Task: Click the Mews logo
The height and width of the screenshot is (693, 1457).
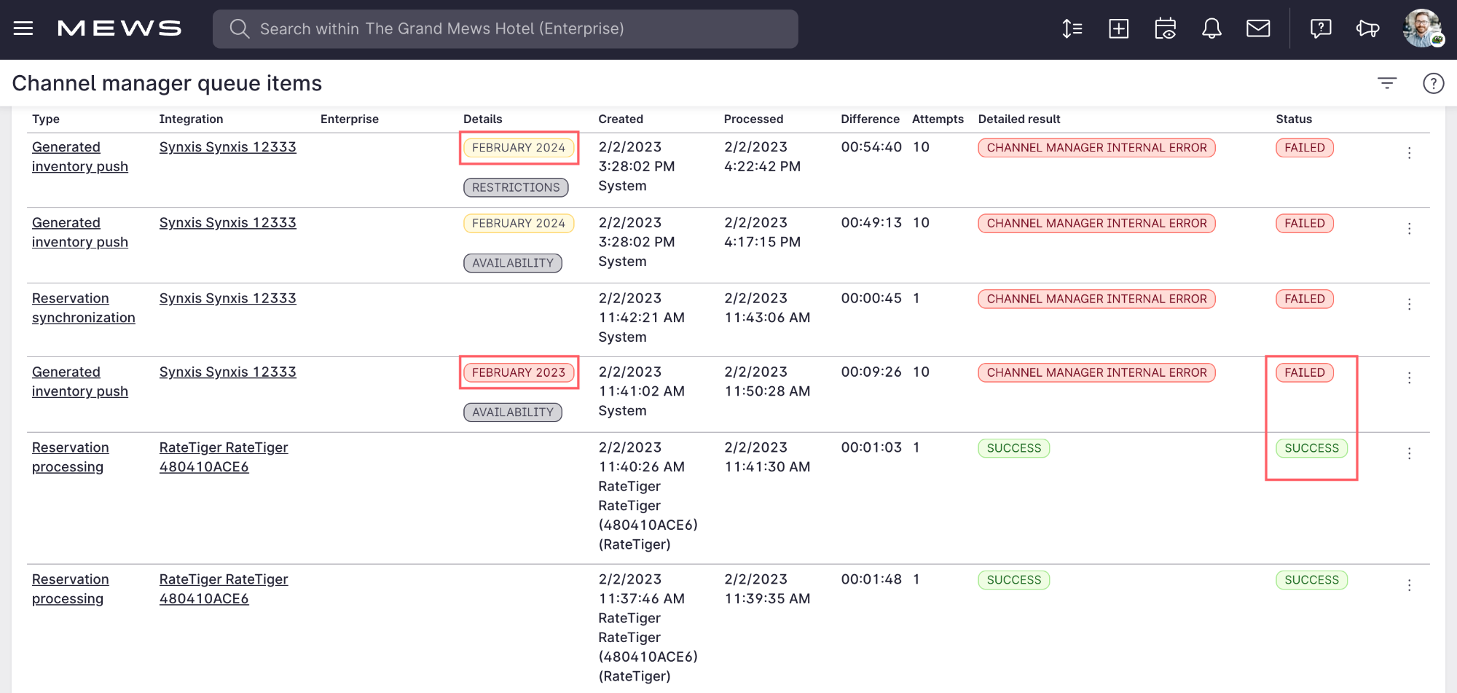Action: pyautogui.click(x=119, y=28)
